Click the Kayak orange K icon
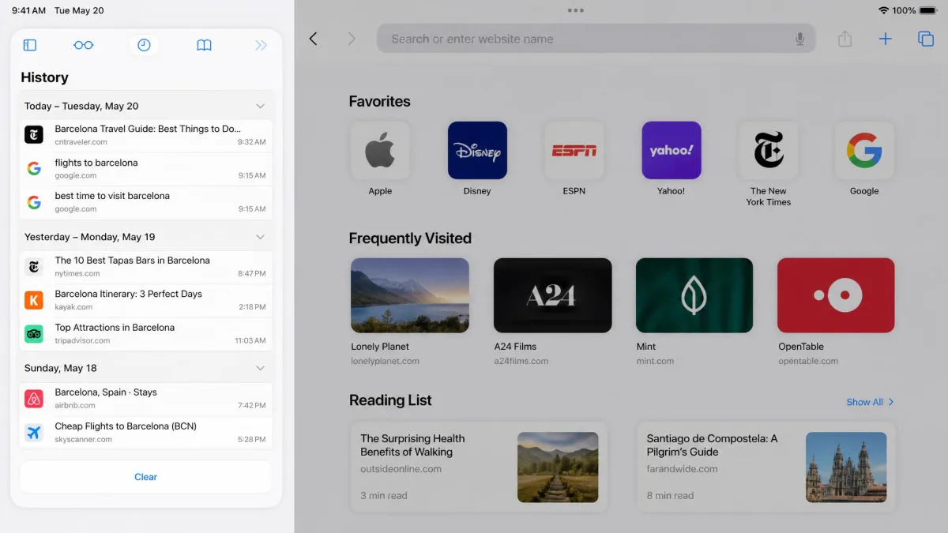The image size is (948, 533). 34,300
